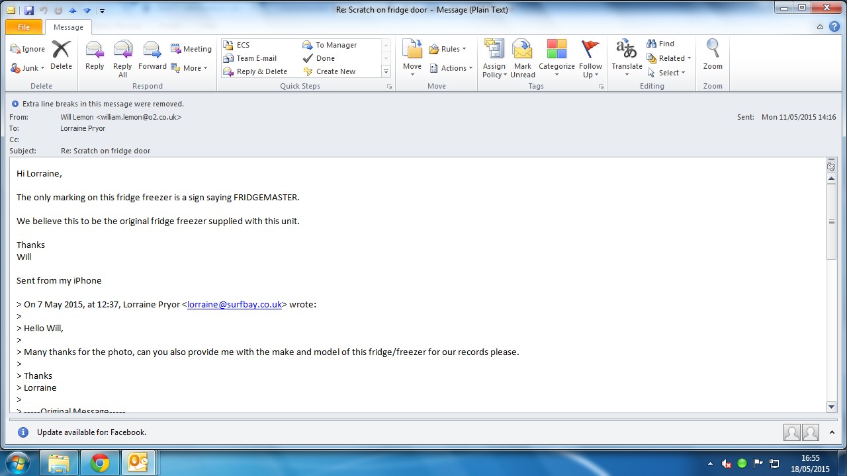Go to the next item with the down arrow
847x476 pixels.
click(x=87, y=11)
